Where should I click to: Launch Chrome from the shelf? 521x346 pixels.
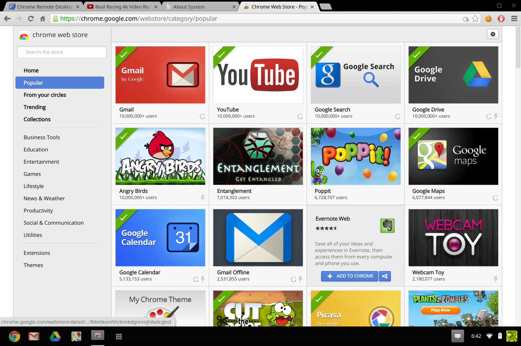click(x=14, y=336)
